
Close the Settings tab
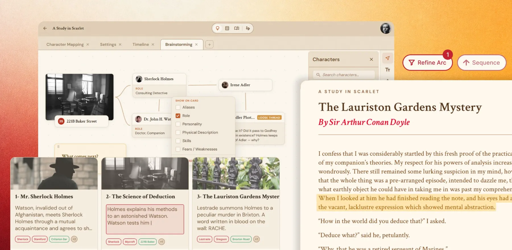point(120,45)
